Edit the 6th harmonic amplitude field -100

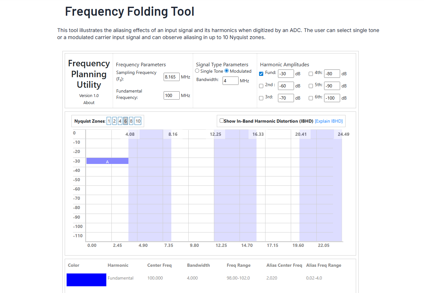coord(332,98)
